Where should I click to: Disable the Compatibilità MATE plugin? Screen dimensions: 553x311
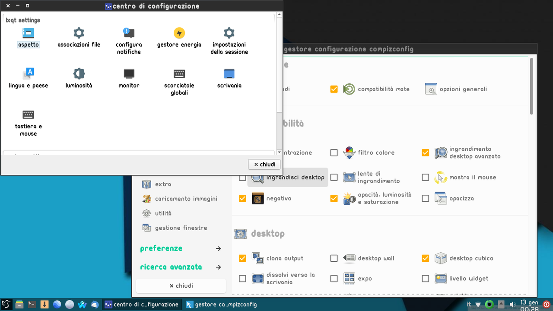pyautogui.click(x=334, y=89)
